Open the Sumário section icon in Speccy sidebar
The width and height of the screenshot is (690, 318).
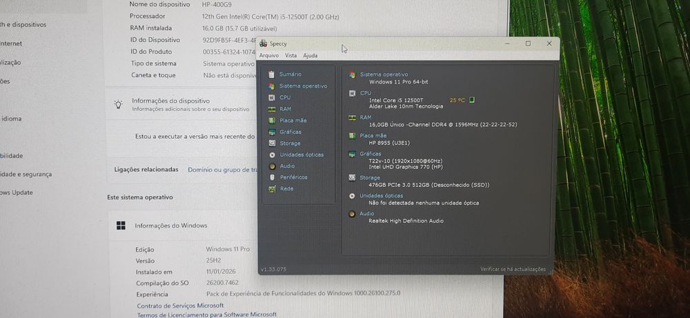click(x=271, y=74)
